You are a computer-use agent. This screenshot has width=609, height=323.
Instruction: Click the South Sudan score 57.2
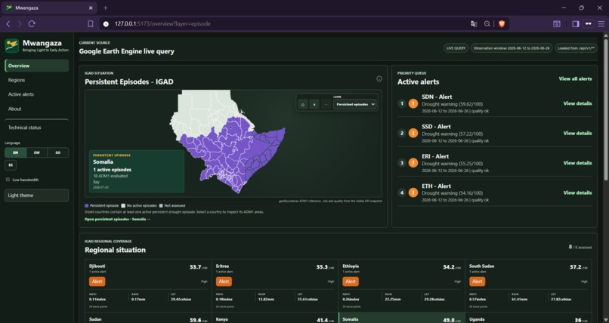(575, 267)
